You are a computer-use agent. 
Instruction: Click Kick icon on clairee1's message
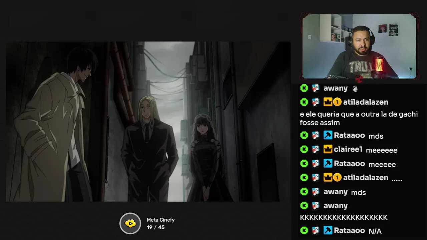(x=304, y=149)
